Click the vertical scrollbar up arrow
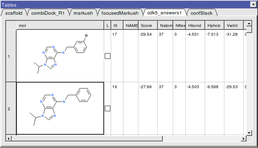The image size is (258, 148). [249, 23]
